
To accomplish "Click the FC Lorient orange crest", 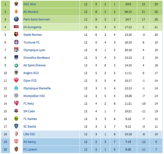I will tap(16, 149).
